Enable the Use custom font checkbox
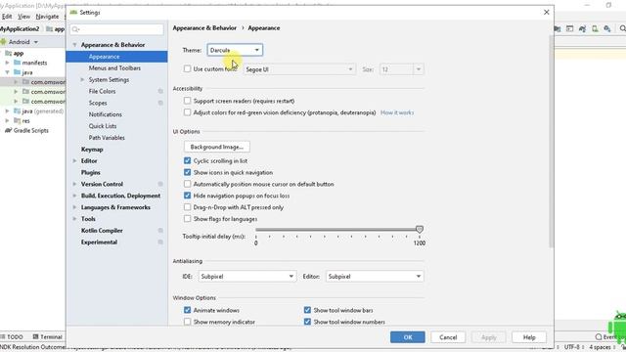Viewport: 626px width, 352px height. [x=187, y=68]
